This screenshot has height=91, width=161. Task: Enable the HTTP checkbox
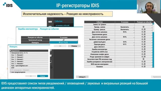[x=11, y=68]
